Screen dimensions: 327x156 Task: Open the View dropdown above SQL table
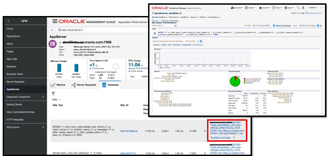[56, 100]
